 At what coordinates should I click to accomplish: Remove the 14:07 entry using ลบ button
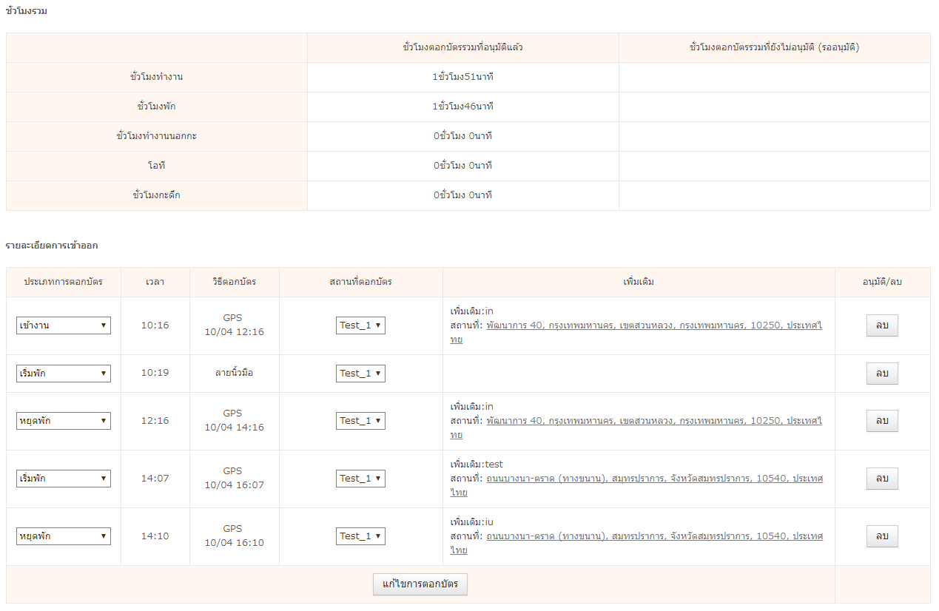coord(882,479)
